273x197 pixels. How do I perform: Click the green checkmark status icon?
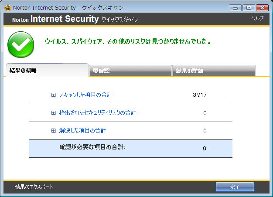[21, 44]
